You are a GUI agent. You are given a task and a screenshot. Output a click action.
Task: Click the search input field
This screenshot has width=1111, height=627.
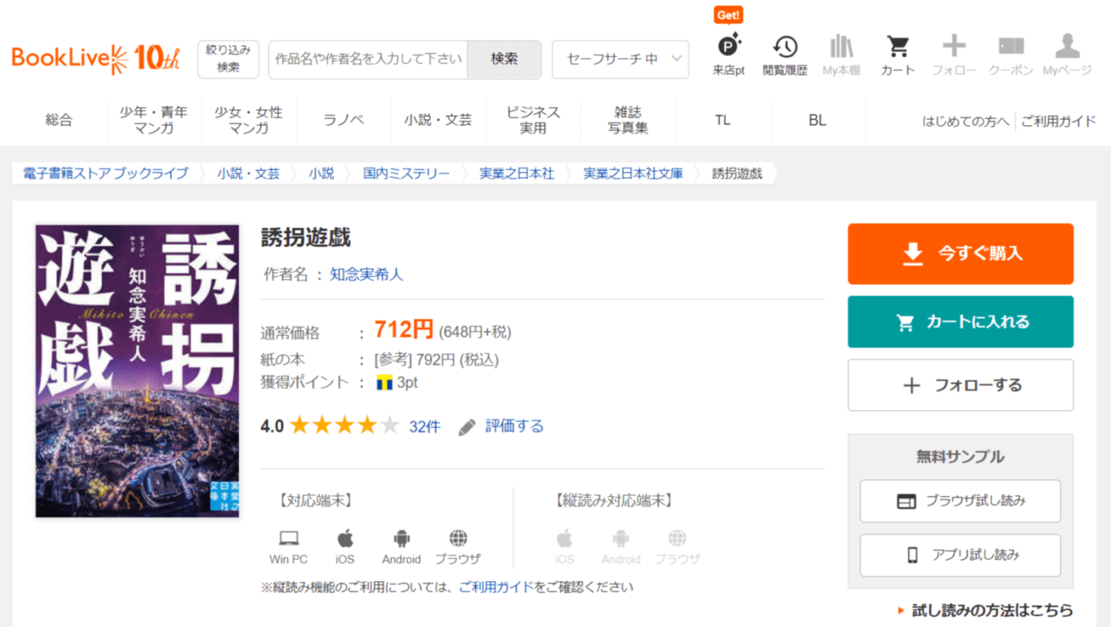[368, 59]
